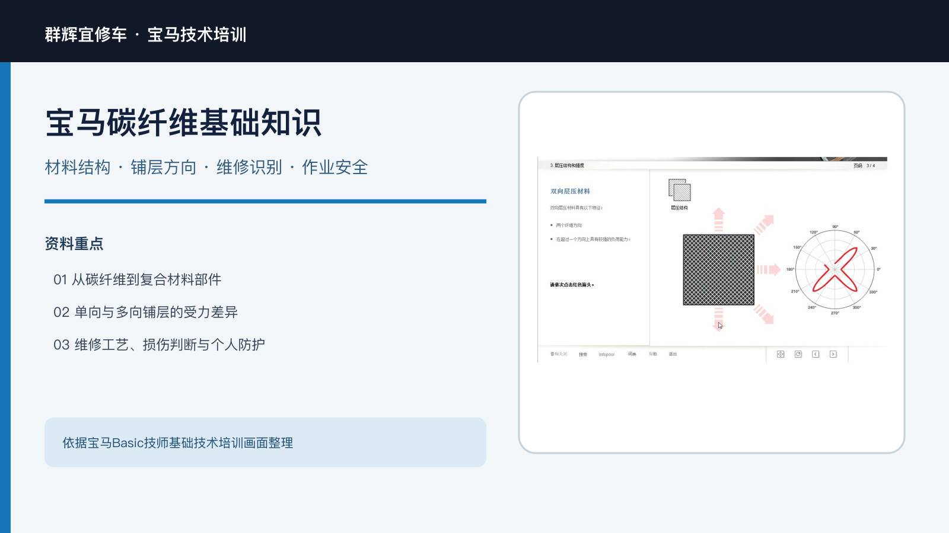Click the slide title 宝马碳纤维基础知识
Image resolution: width=949 pixels, height=533 pixels.
click(x=183, y=123)
